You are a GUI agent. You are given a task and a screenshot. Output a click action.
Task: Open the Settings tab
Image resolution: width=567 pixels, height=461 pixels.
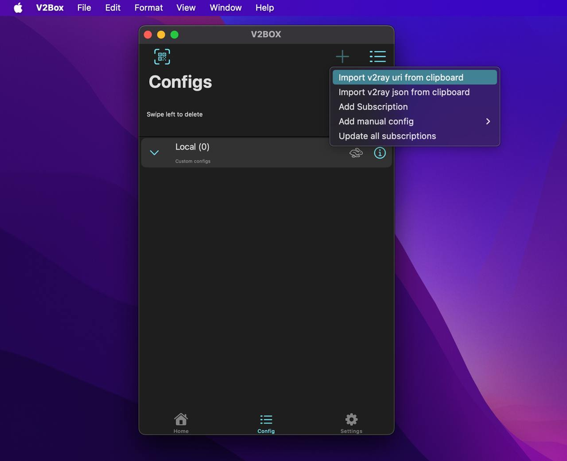[351, 424]
